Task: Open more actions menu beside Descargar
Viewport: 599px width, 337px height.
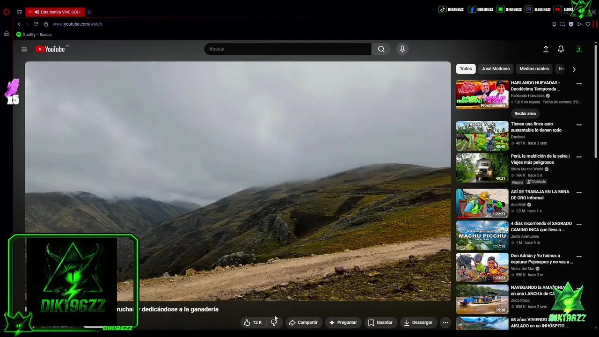Action: coord(446,322)
